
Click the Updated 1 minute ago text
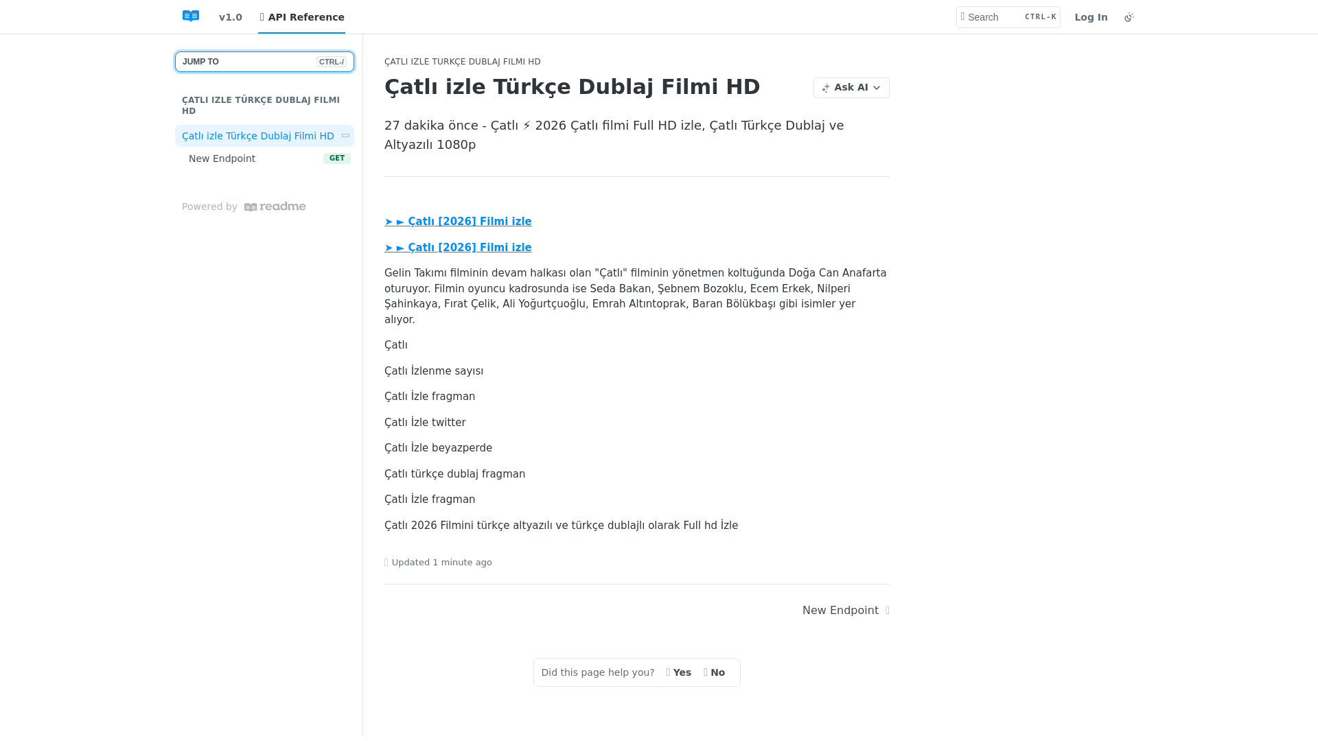tap(441, 563)
